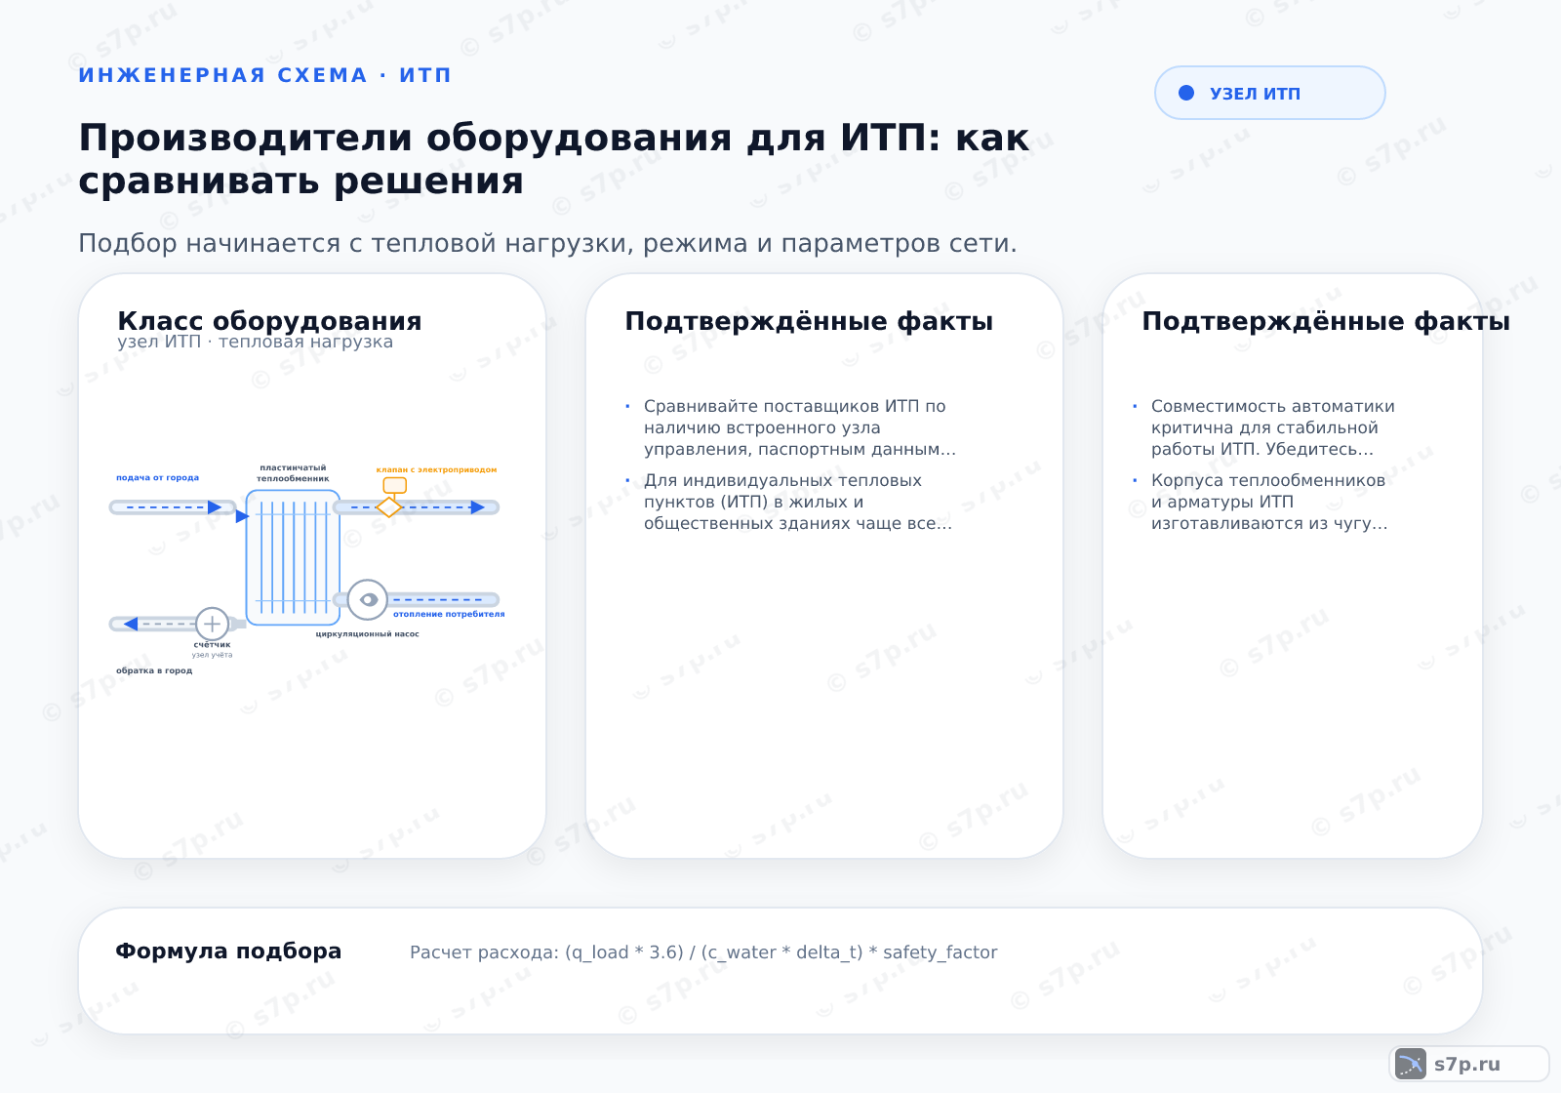
Task: Click the УЗЕЛ ИТП pill badge
Action: 1270,93
